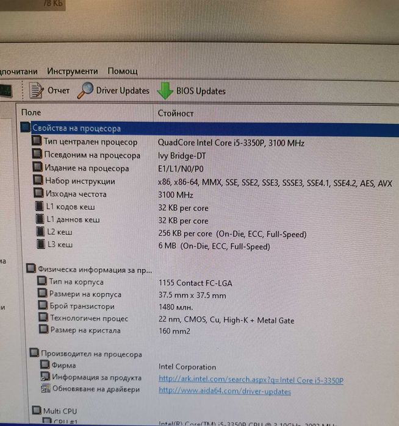The height and width of the screenshot is (426, 399).
Task: Select the Обновяване на драйвери label
Action: tap(96, 389)
